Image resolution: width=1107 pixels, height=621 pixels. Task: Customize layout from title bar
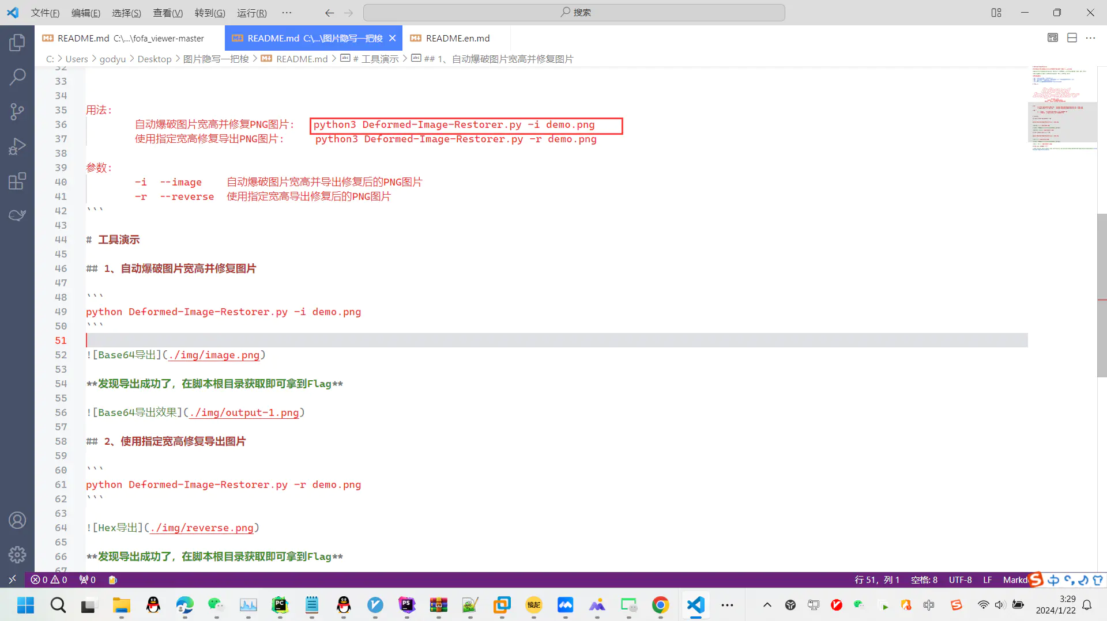coord(996,13)
